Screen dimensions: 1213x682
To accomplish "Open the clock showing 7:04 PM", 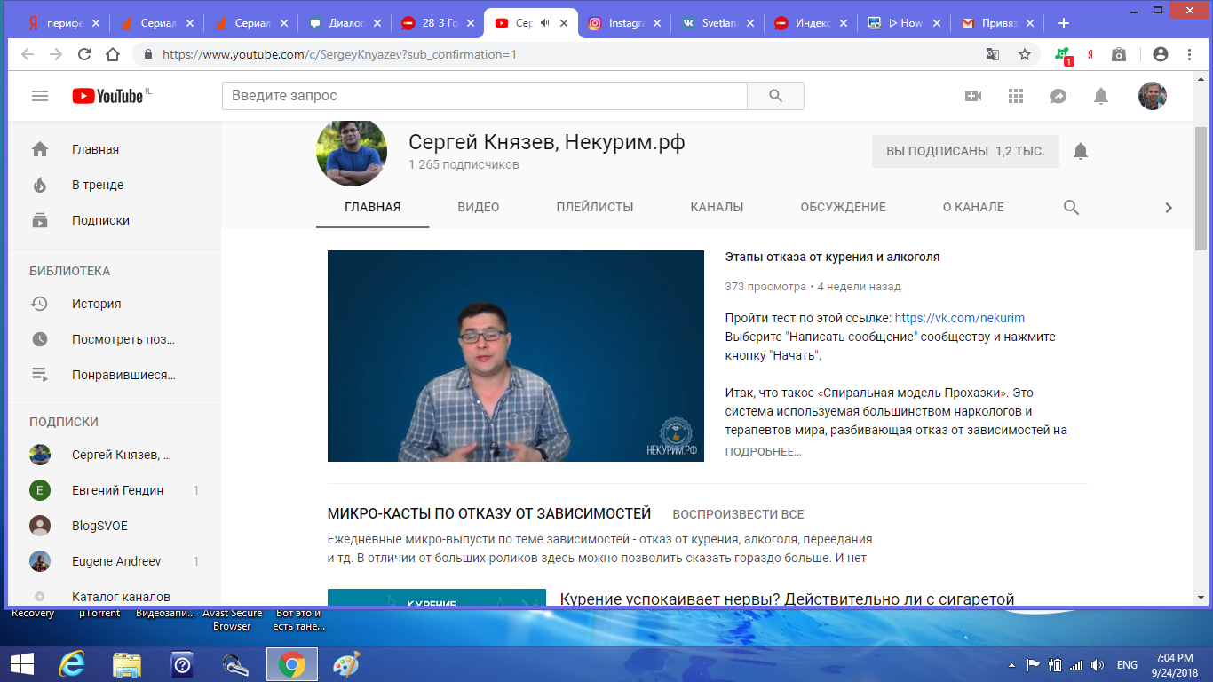I will coord(1175,664).
